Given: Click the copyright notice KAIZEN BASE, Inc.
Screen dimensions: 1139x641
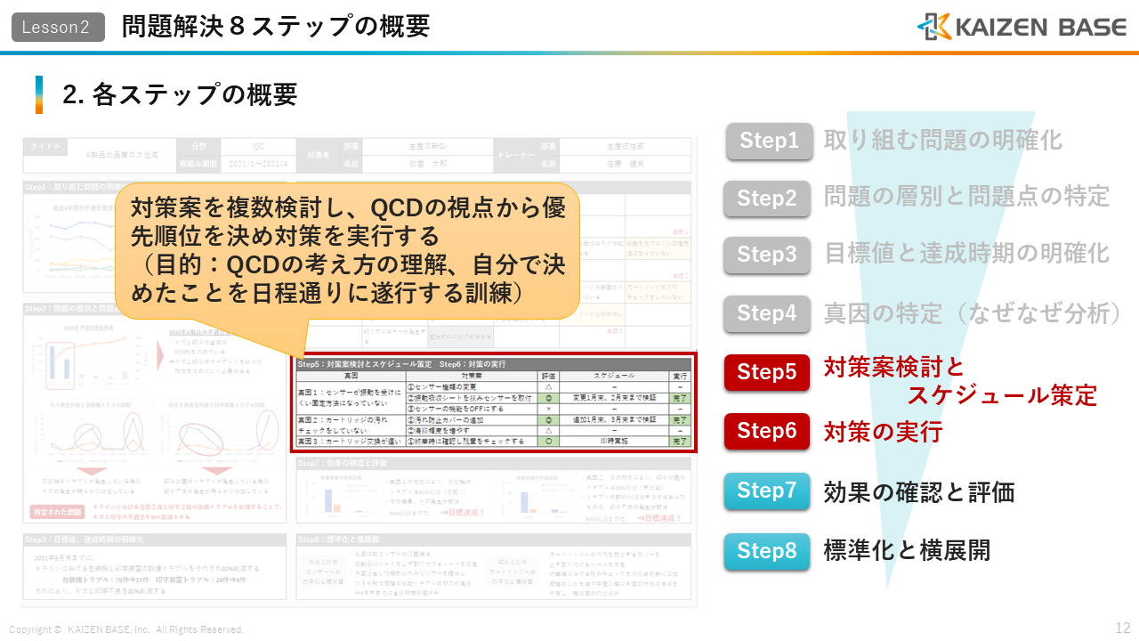Looking at the screenshot, I should click(126, 629).
